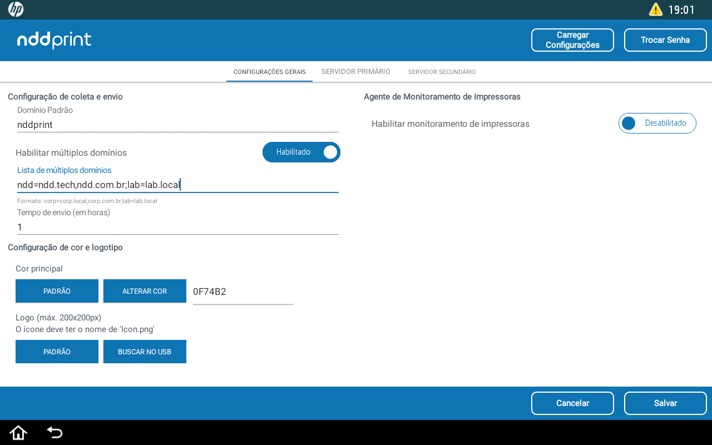The width and height of the screenshot is (712, 445).
Task: Edit the color hex code field 0F74B2
Action: tap(243, 292)
